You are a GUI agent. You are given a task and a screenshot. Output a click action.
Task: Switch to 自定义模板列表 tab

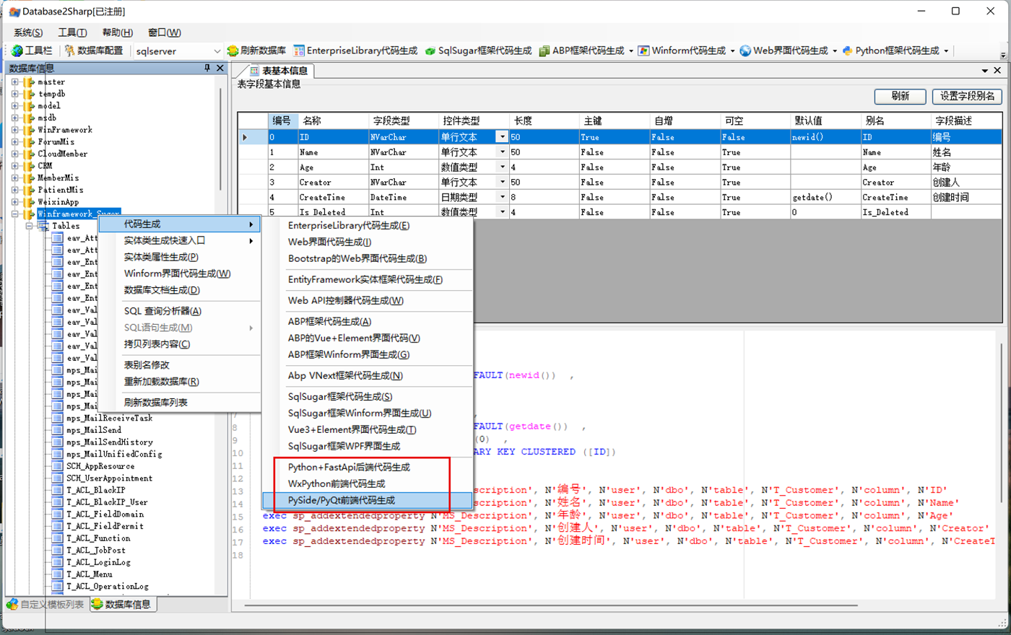pos(45,604)
